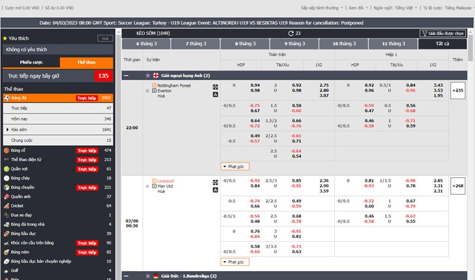The width and height of the screenshot is (475, 280).
Task: Click the info icon next to Everton
Action: pyautogui.click(x=154, y=91)
